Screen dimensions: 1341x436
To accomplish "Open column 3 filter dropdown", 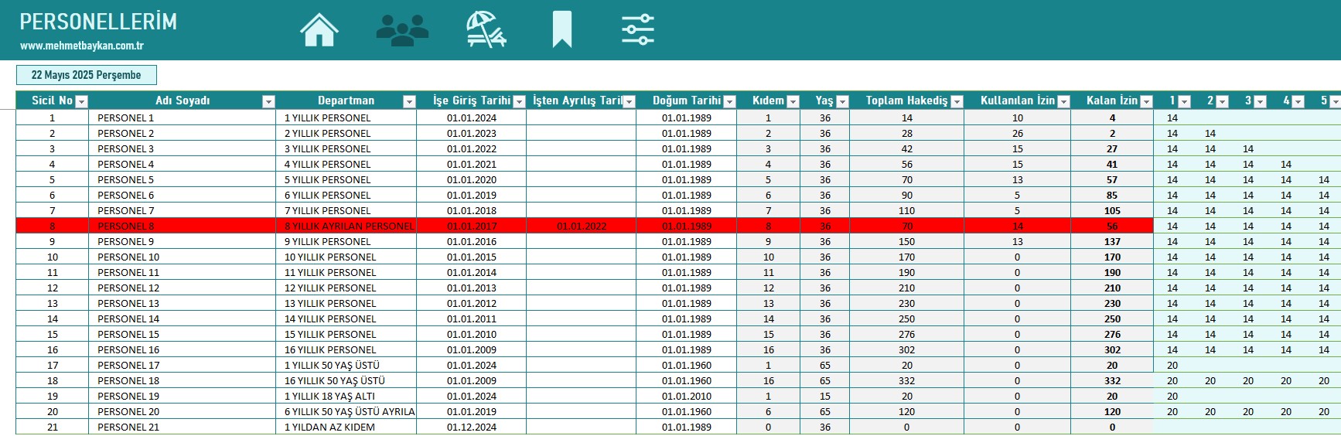I will click(x=1260, y=101).
